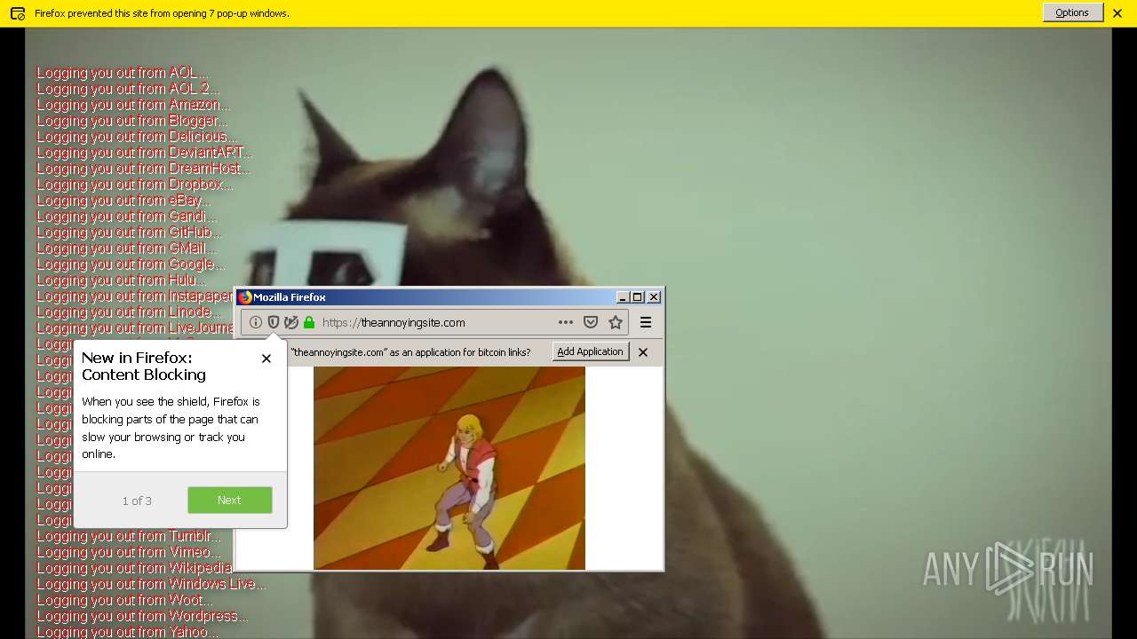Click 'Logging you out from Blogger...' text
The height and width of the screenshot is (639, 1137).
point(131,121)
